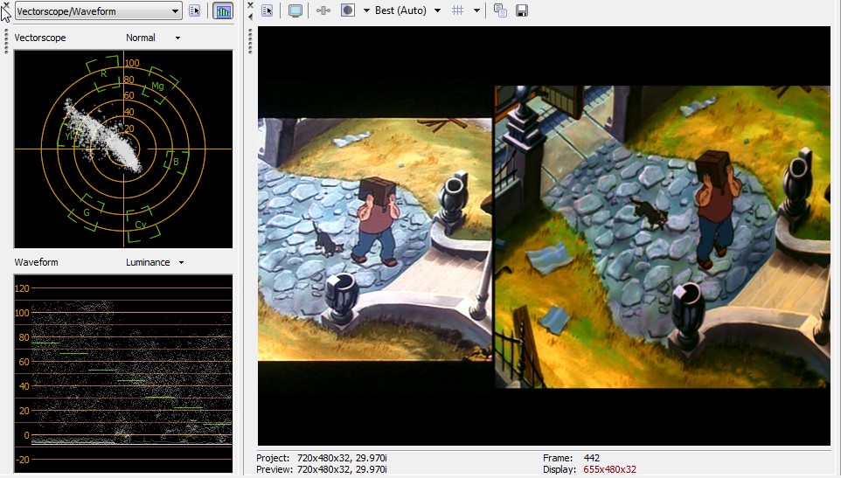The width and height of the screenshot is (841, 478).
Task: Click the Frame value 442
Action: 592,458
